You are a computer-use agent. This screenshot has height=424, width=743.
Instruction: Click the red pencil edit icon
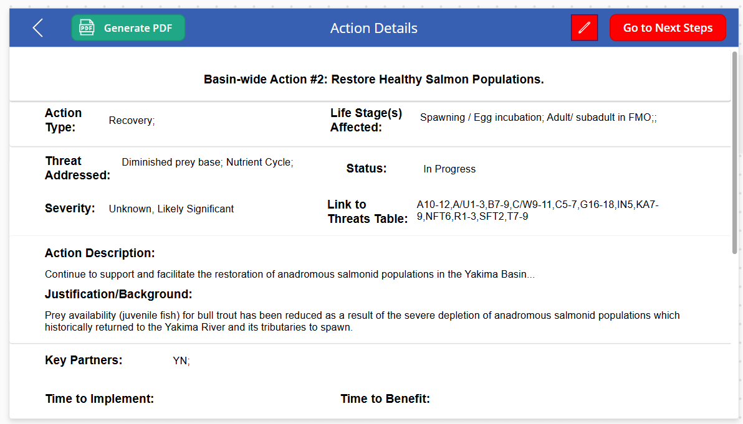tap(584, 28)
